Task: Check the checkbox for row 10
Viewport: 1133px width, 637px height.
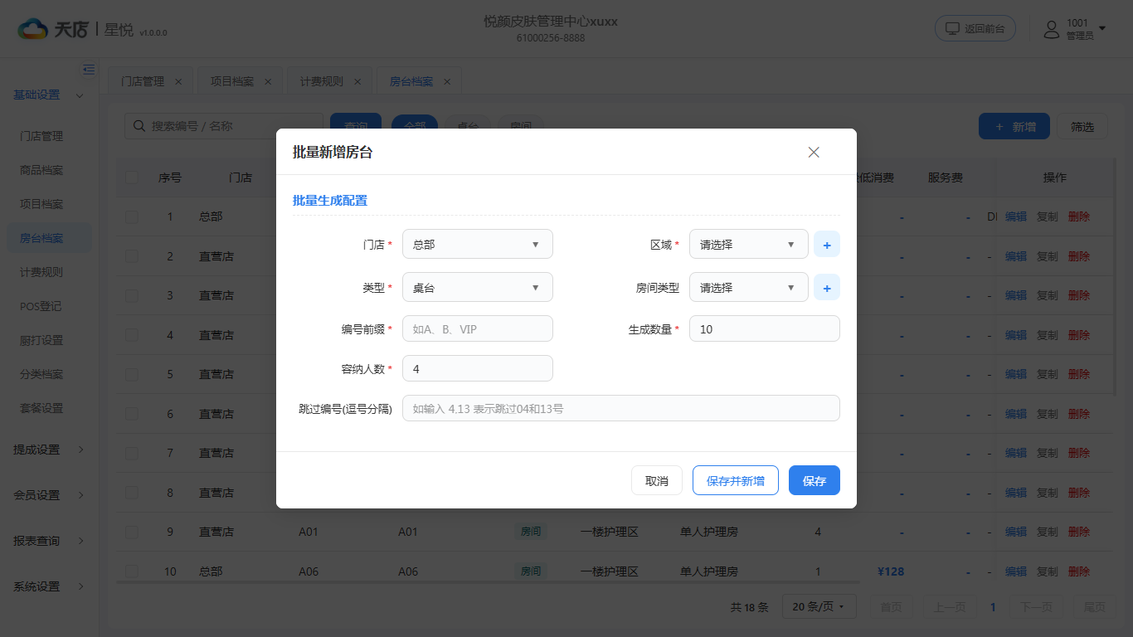Action: point(132,571)
